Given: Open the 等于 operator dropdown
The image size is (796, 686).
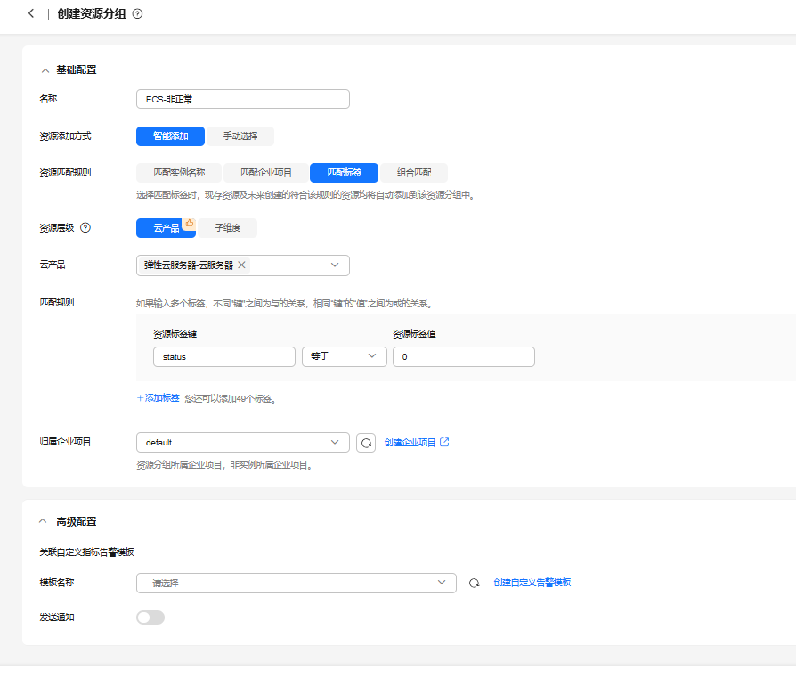Looking at the screenshot, I should pyautogui.click(x=345, y=356).
